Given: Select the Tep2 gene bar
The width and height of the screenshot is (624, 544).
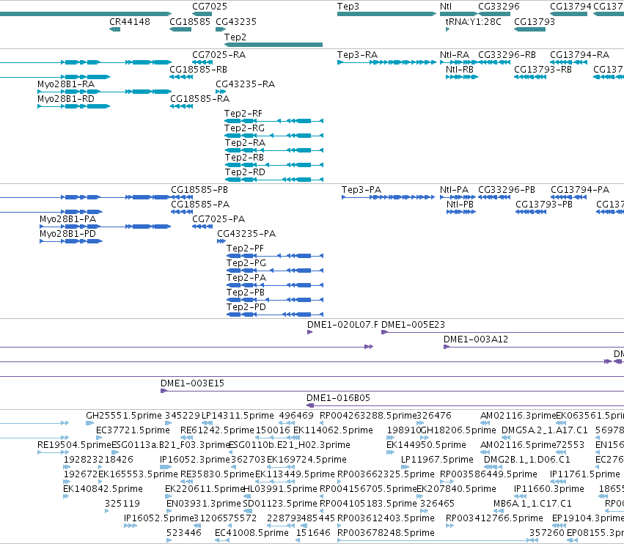Looking at the screenshot, I should click(x=274, y=45).
